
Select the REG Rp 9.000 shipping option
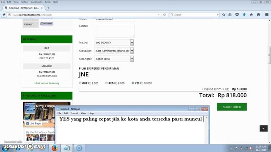point(106,83)
